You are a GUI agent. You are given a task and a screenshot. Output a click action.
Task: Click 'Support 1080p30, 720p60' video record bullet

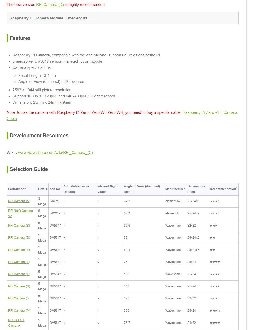[x=64, y=96]
